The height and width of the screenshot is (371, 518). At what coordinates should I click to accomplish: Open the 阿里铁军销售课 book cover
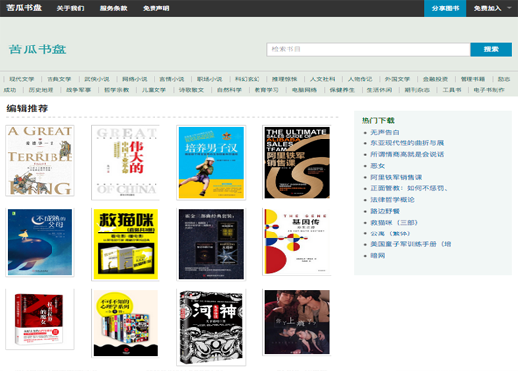click(297, 162)
